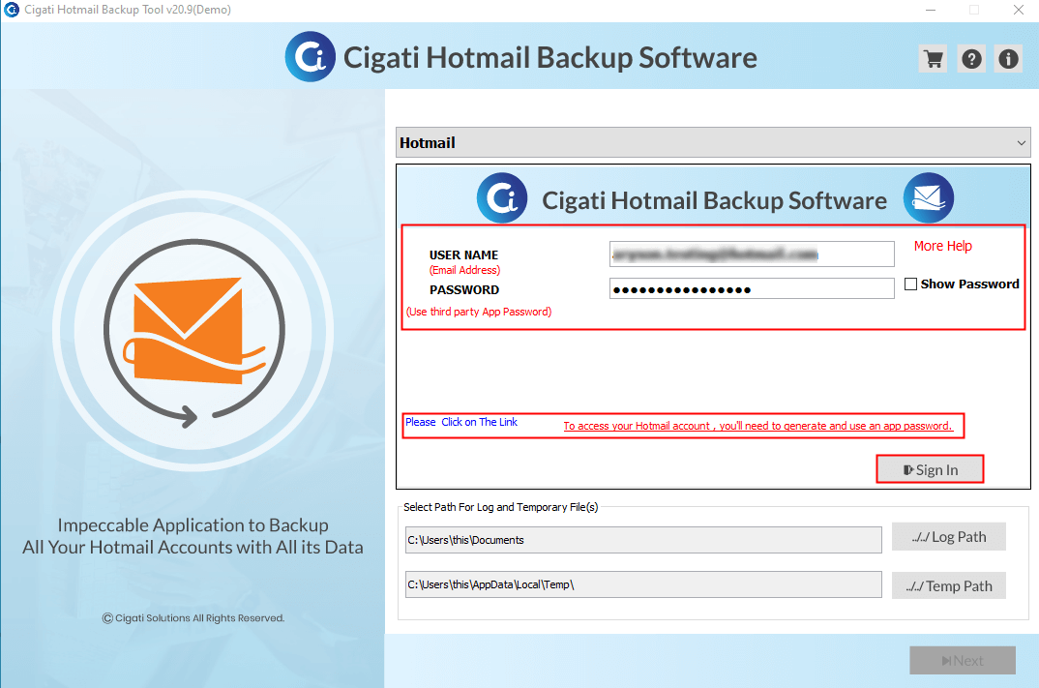Viewport: 1039px width, 688px height.
Task: Click the Next button
Action: click(963, 660)
